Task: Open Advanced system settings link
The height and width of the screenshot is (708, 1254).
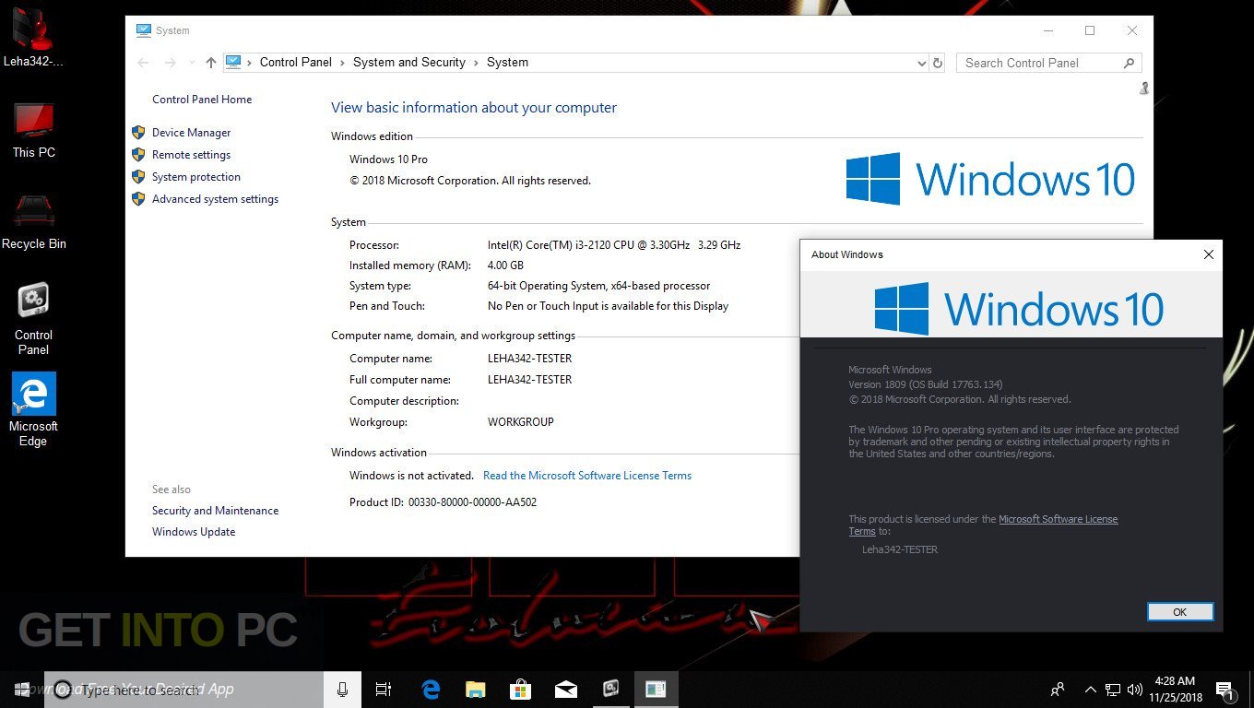Action: 215,199
